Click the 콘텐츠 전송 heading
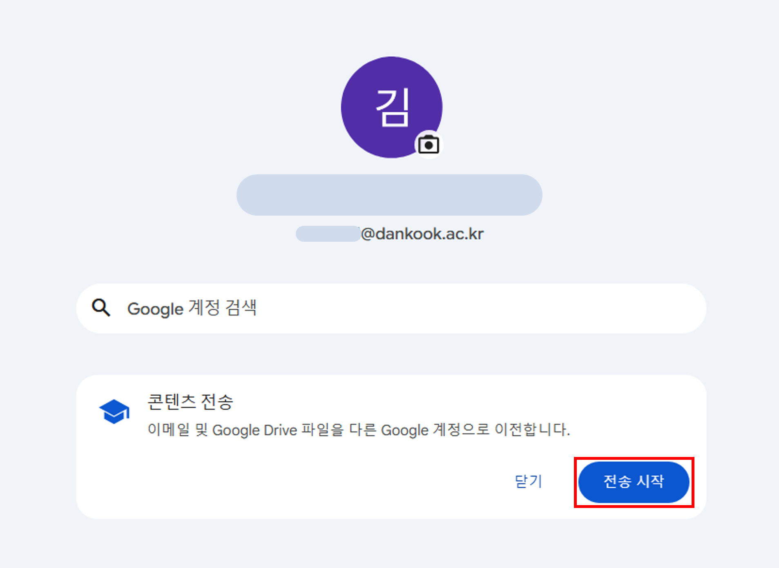 click(190, 402)
